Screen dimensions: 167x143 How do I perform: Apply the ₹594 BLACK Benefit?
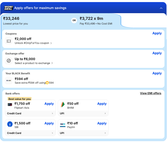tap(157, 73)
